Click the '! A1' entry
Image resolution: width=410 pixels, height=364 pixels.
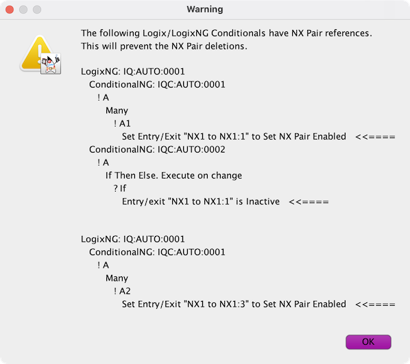click(122, 123)
